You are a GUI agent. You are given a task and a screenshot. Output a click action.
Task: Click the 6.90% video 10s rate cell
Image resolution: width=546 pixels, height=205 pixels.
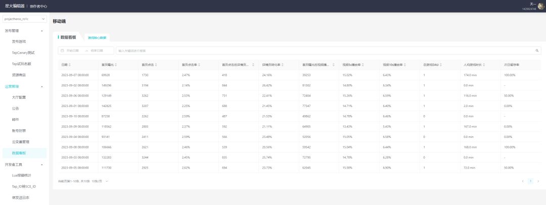pyautogui.click(x=387, y=168)
